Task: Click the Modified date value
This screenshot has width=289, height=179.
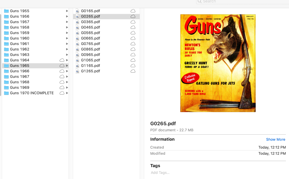Action: pyautogui.click(x=272, y=153)
